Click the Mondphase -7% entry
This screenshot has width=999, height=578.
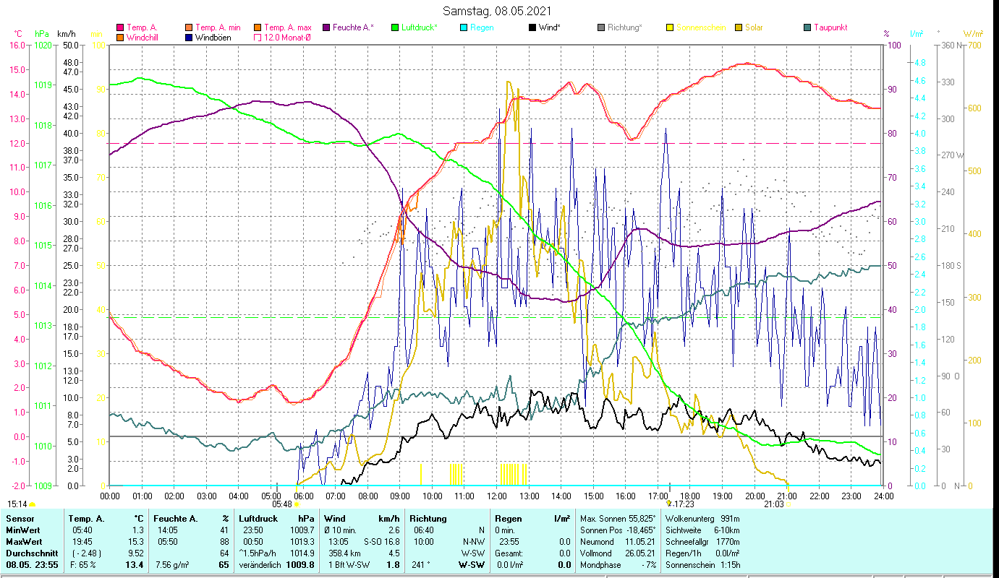[618, 564]
